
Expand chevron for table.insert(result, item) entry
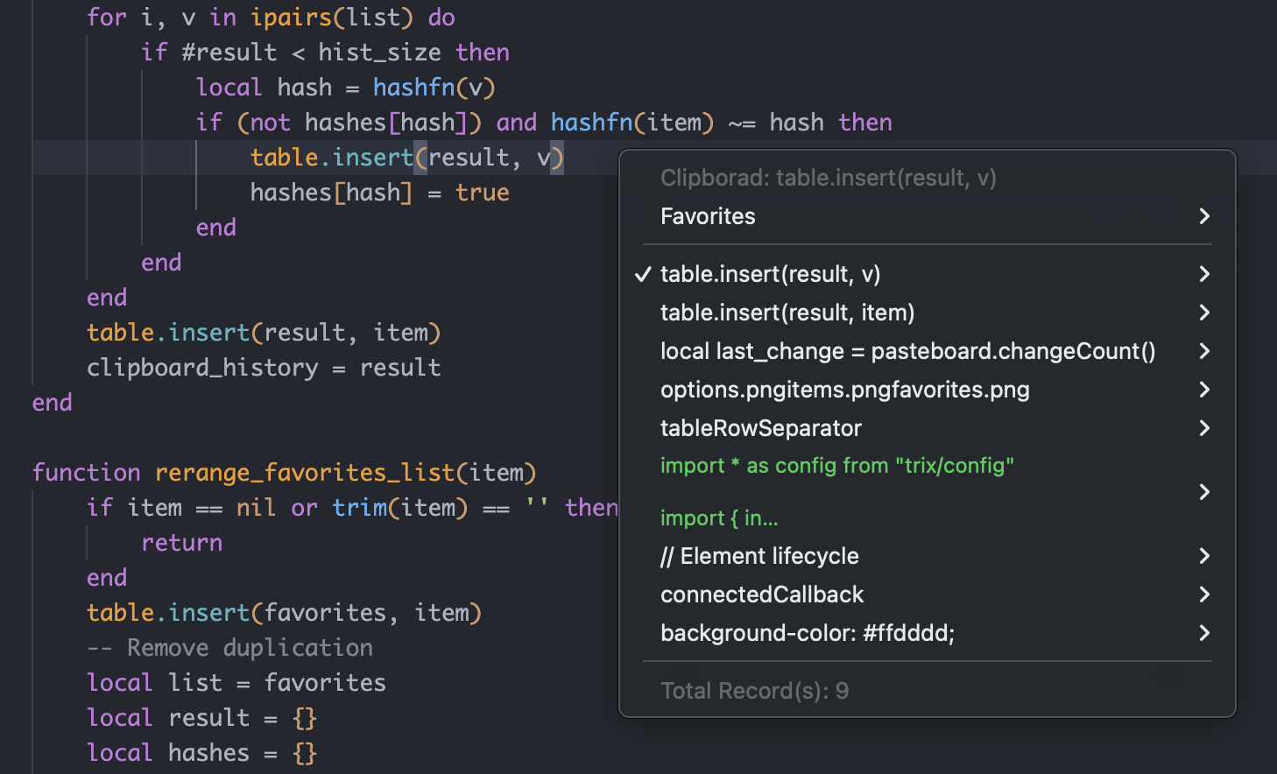pos(1204,313)
